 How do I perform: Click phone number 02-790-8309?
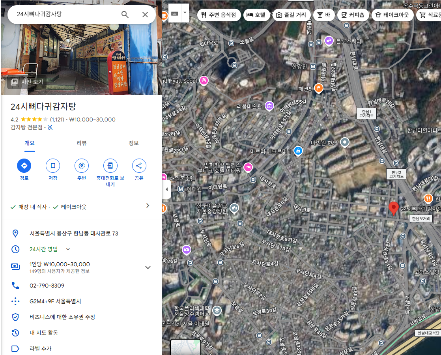(47, 286)
